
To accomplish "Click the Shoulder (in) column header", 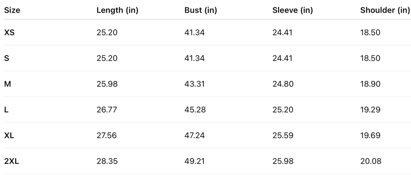I will coord(385,10).
